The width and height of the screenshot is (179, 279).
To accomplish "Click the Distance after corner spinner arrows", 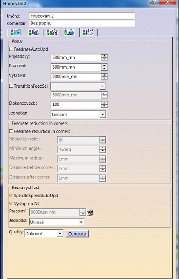I will (102, 179).
